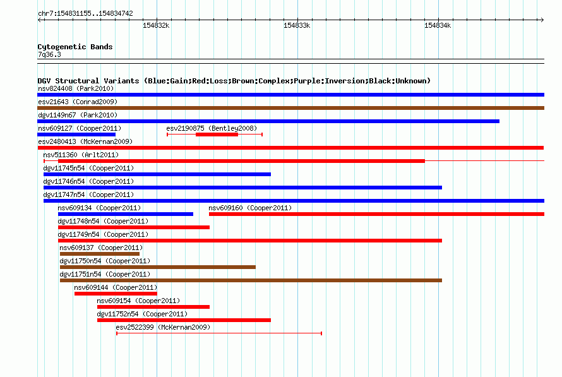Open esv2190875 (Bentley2008) label

click(x=212, y=128)
